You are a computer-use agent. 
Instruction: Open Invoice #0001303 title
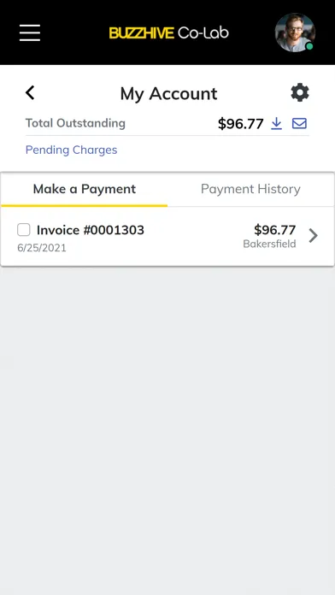(x=91, y=230)
